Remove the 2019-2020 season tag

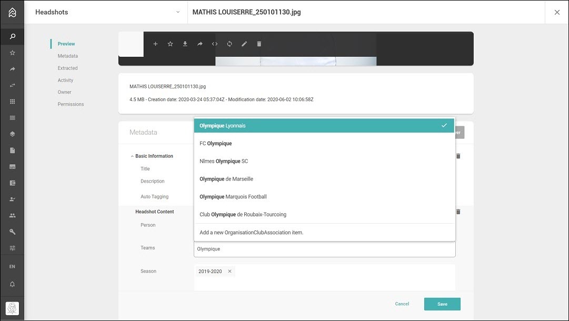point(229,272)
